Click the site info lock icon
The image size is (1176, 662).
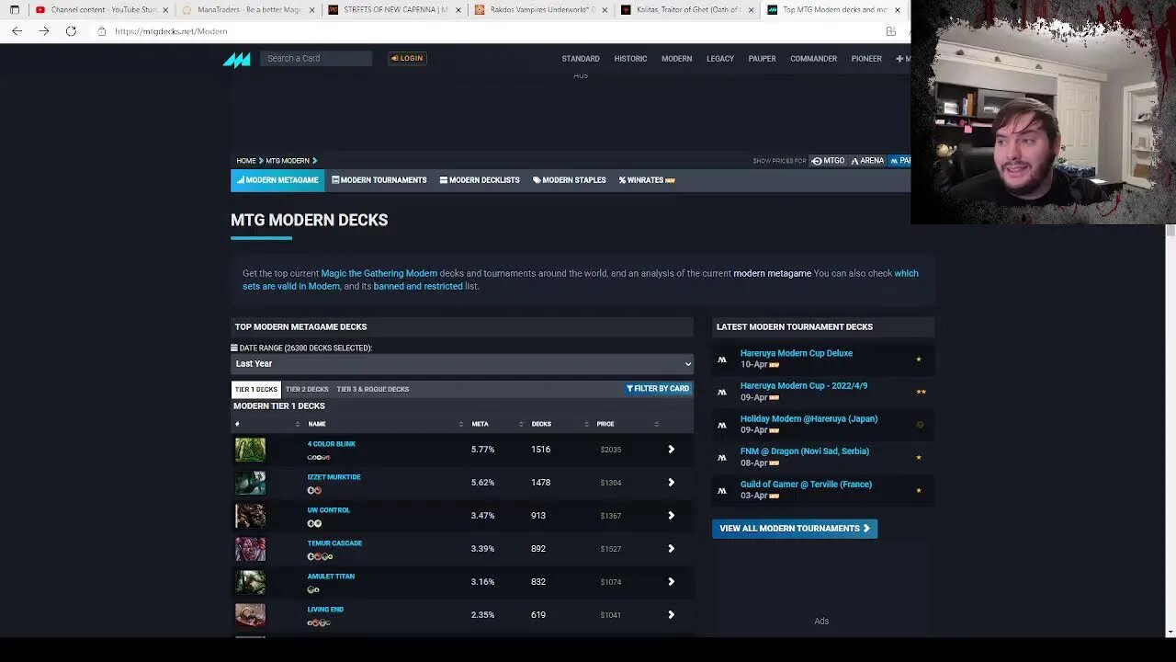coord(101,31)
